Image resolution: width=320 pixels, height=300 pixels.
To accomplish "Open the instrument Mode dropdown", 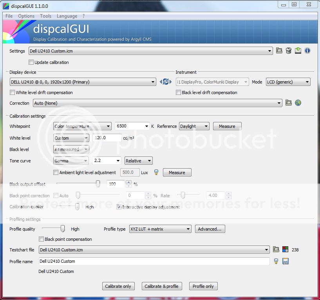I will [288, 82].
